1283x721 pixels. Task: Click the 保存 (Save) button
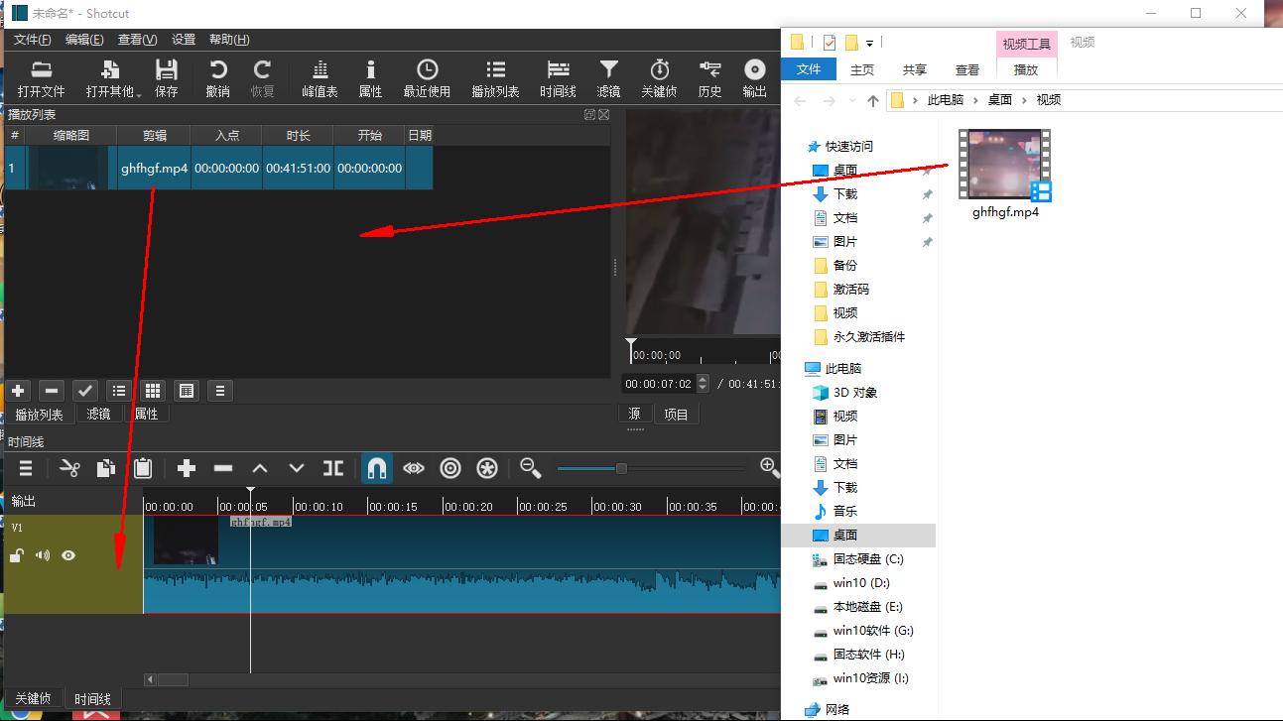tap(166, 77)
